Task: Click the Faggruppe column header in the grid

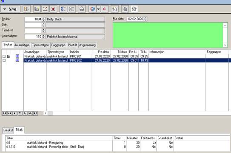Action: click(217, 52)
